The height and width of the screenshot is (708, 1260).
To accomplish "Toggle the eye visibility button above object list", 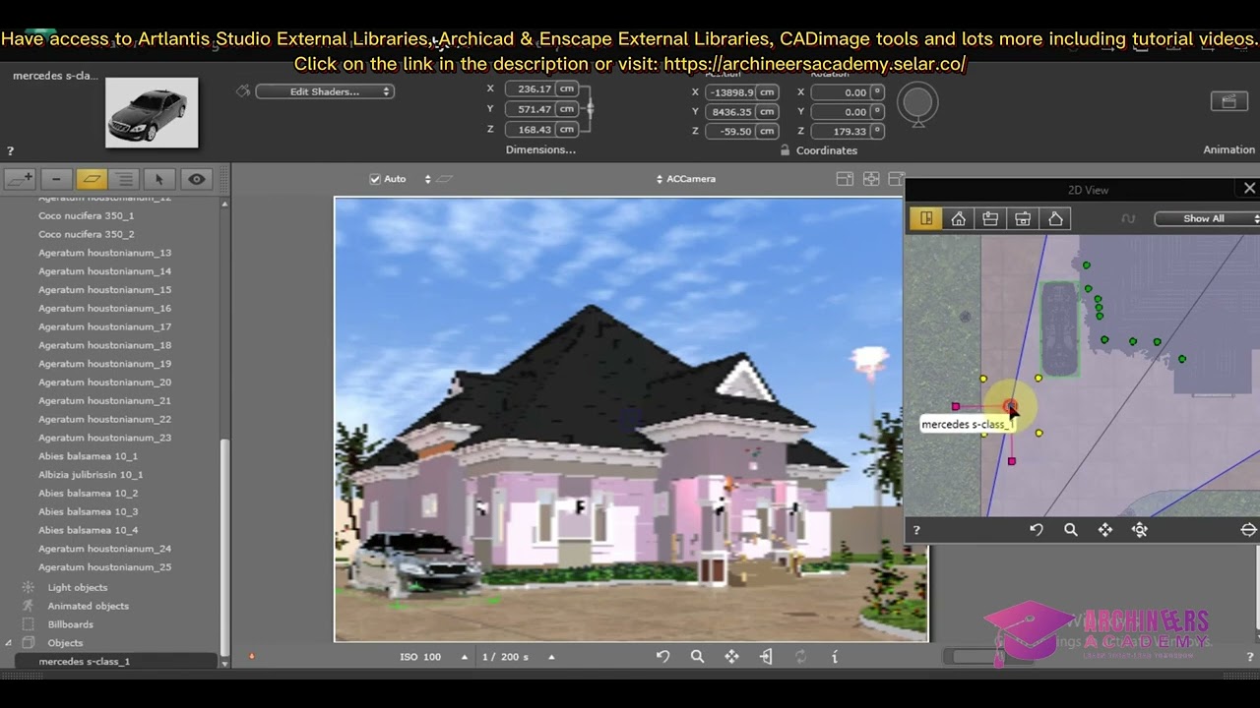I will 197,179.
